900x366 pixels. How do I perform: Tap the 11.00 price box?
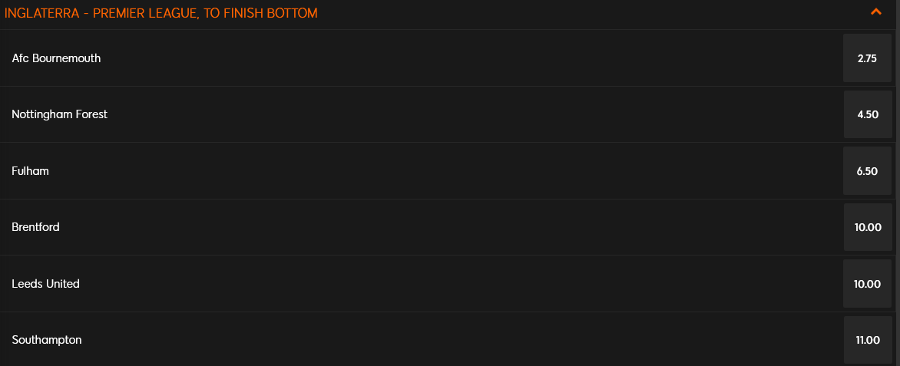pyautogui.click(x=867, y=340)
